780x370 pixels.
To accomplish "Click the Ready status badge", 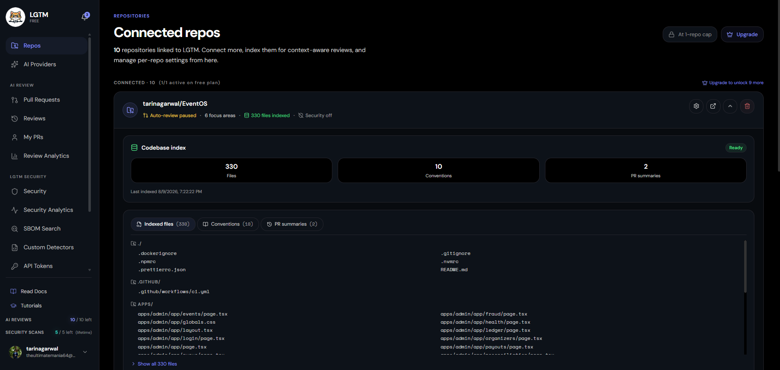I will tap(736, 148).
